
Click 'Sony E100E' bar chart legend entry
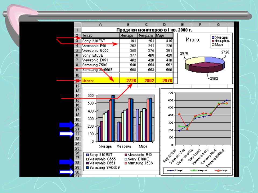(x=137, y=159)
